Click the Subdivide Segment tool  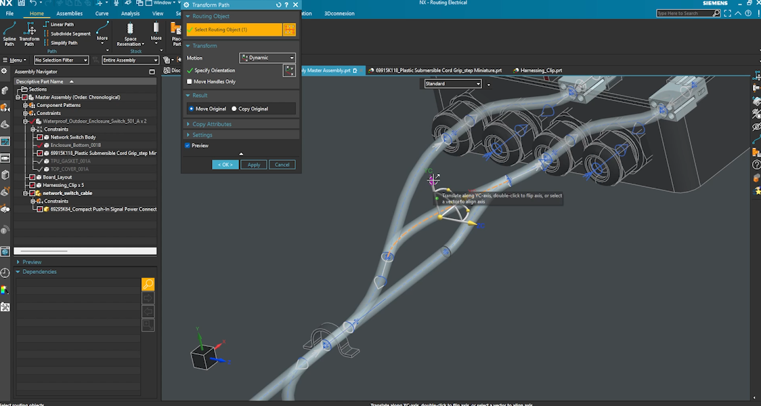pyautogui.click(x=66, y=33)
